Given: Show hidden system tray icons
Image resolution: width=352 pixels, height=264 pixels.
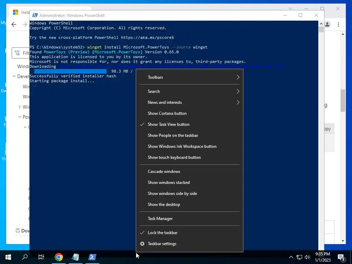Looking at the screenshot, I should (x=291, y=257).
